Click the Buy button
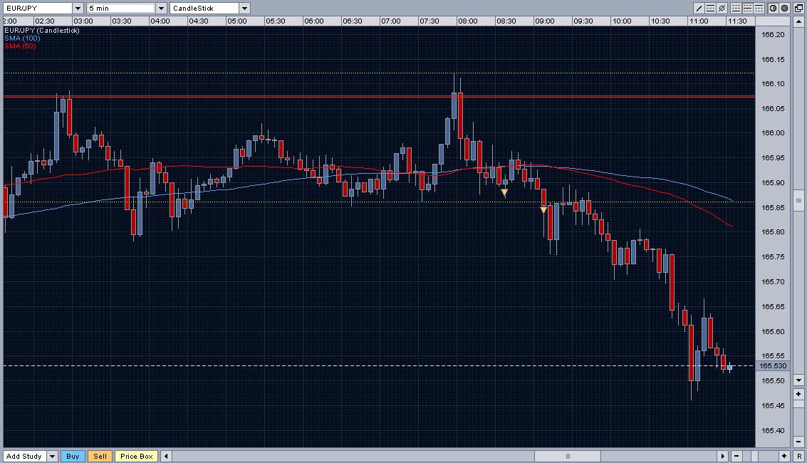Viewport: 807px width, 463px height. (73, 457)
